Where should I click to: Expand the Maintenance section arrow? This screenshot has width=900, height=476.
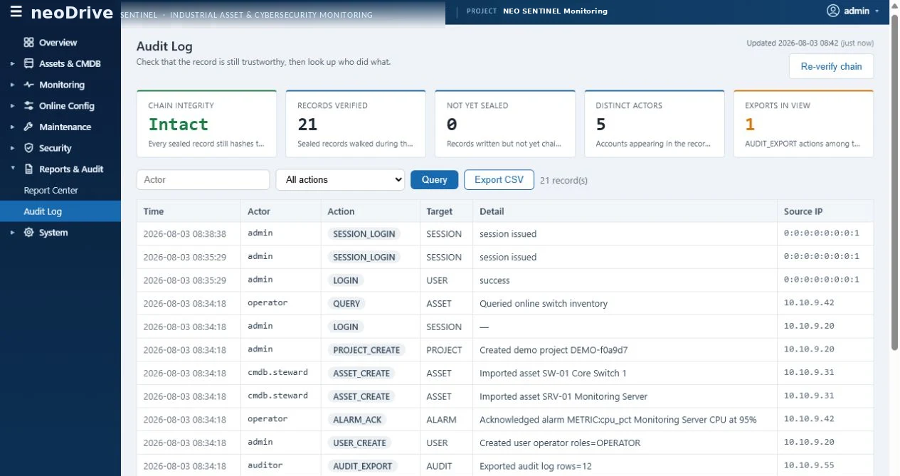(x=12, y=127)
